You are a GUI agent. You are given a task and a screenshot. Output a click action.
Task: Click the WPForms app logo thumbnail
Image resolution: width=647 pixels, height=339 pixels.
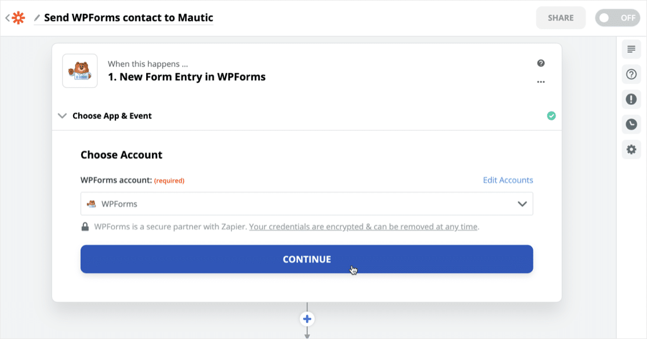coord(80,71)
